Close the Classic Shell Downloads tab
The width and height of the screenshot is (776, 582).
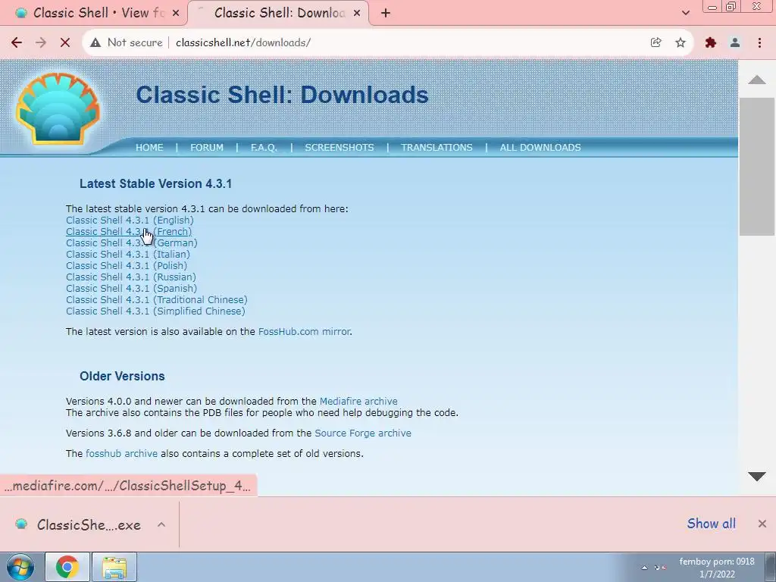357,14
